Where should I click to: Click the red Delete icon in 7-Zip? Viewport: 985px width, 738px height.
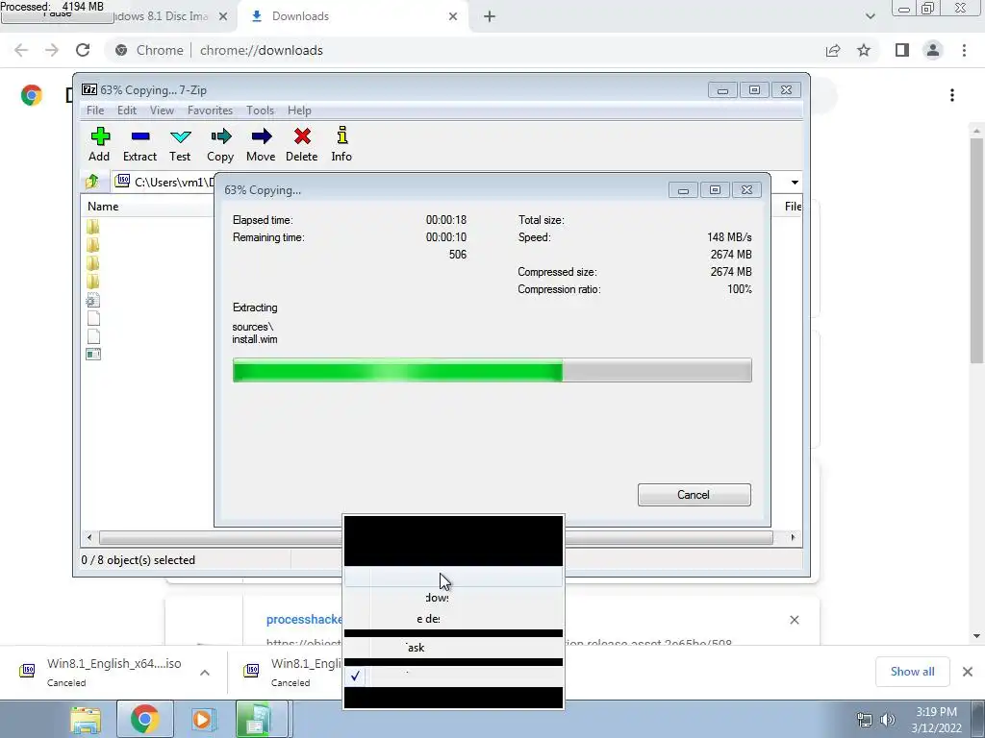(301, 144)
